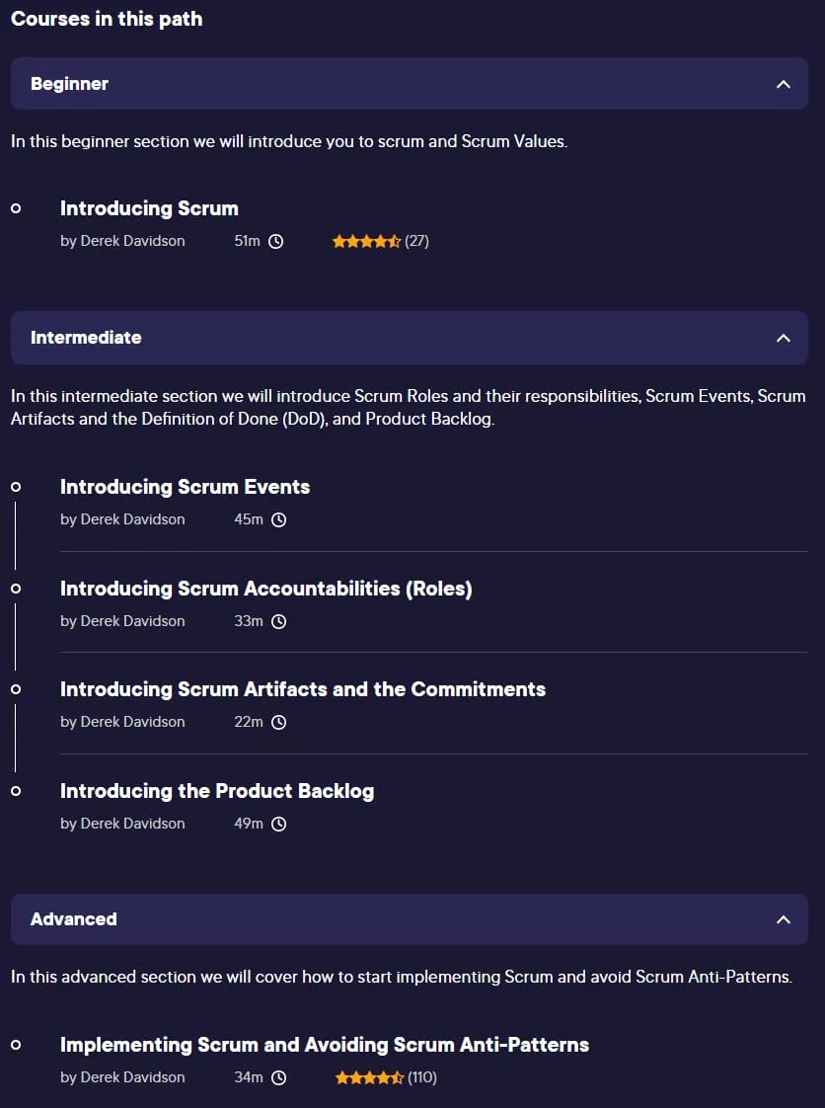This screenshot has height=1108, width=825.
Task: Click the clock icon beside 51m duration
Action: (276, 242)
